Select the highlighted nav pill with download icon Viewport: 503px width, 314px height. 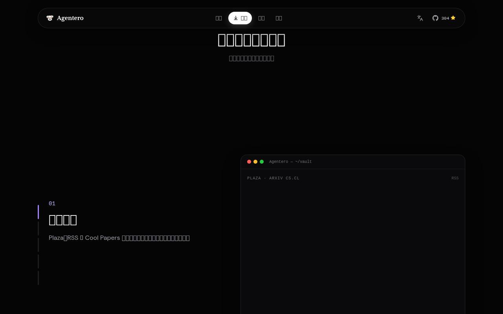point(240,18)
